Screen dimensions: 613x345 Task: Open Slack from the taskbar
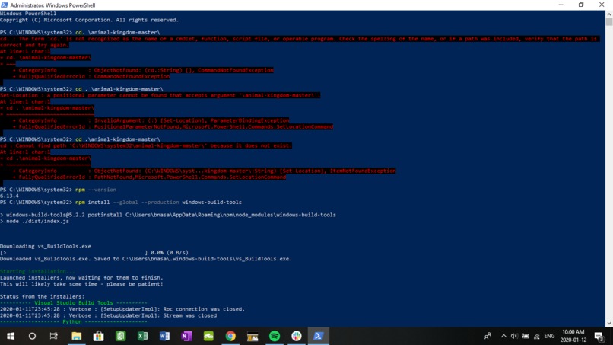point(297,336)
